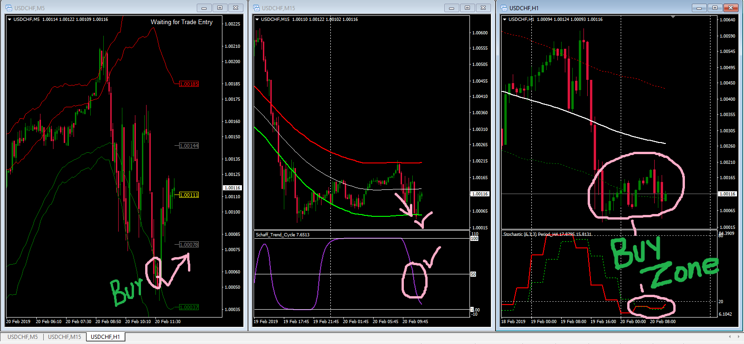Click the 1.00035 price on the M5 axis
The height and width of the screenshot is (344, 744).
point(232,309)
